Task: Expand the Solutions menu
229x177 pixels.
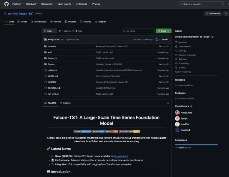Action: pyautogui.click(x=32, y=4)
